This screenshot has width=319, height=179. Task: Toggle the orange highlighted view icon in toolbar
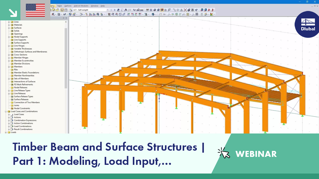tap(162, 10)
